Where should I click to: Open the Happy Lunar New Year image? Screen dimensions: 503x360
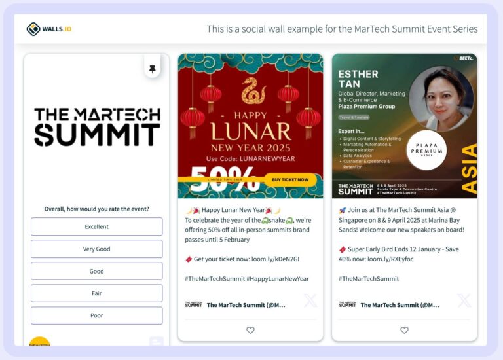tap(251, 126)
